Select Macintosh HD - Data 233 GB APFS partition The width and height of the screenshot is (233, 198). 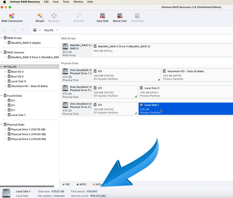tap(197, 75)
